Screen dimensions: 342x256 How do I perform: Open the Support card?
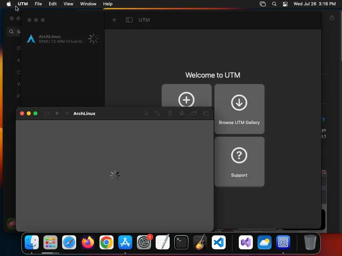(x=239, y=162)
